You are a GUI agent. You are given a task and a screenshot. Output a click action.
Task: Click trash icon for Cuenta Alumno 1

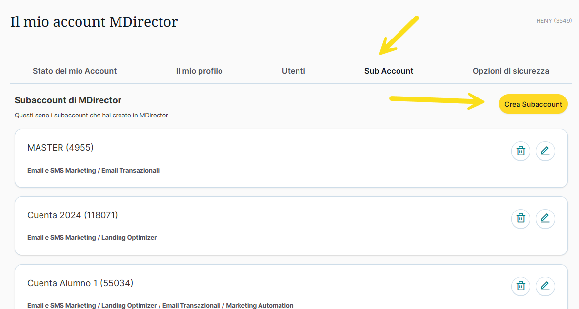coord(520,286)
